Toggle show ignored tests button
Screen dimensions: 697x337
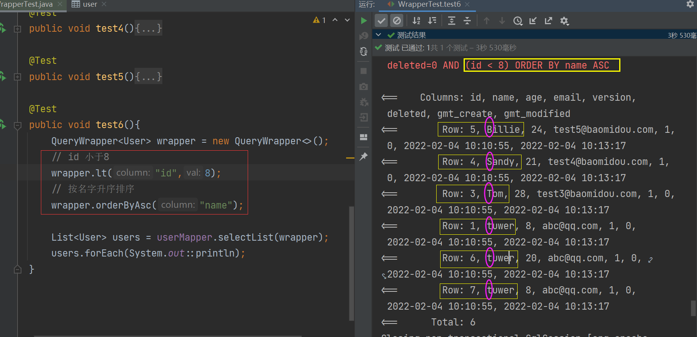click(397, 21)
